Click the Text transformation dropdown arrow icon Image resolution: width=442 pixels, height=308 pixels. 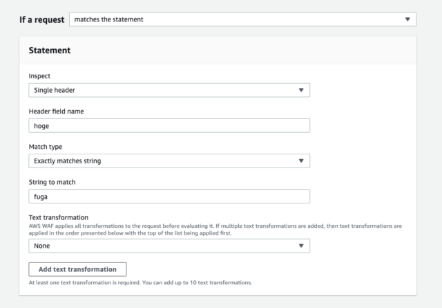301,246
